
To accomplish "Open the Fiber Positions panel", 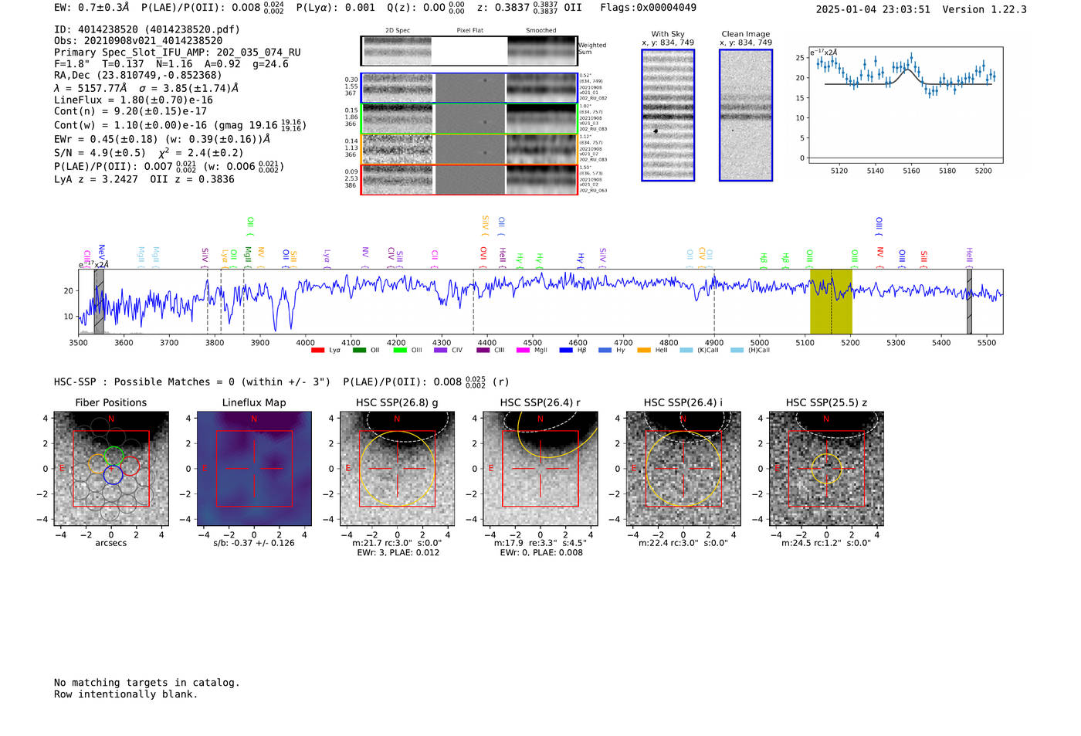I will [111, 469].
